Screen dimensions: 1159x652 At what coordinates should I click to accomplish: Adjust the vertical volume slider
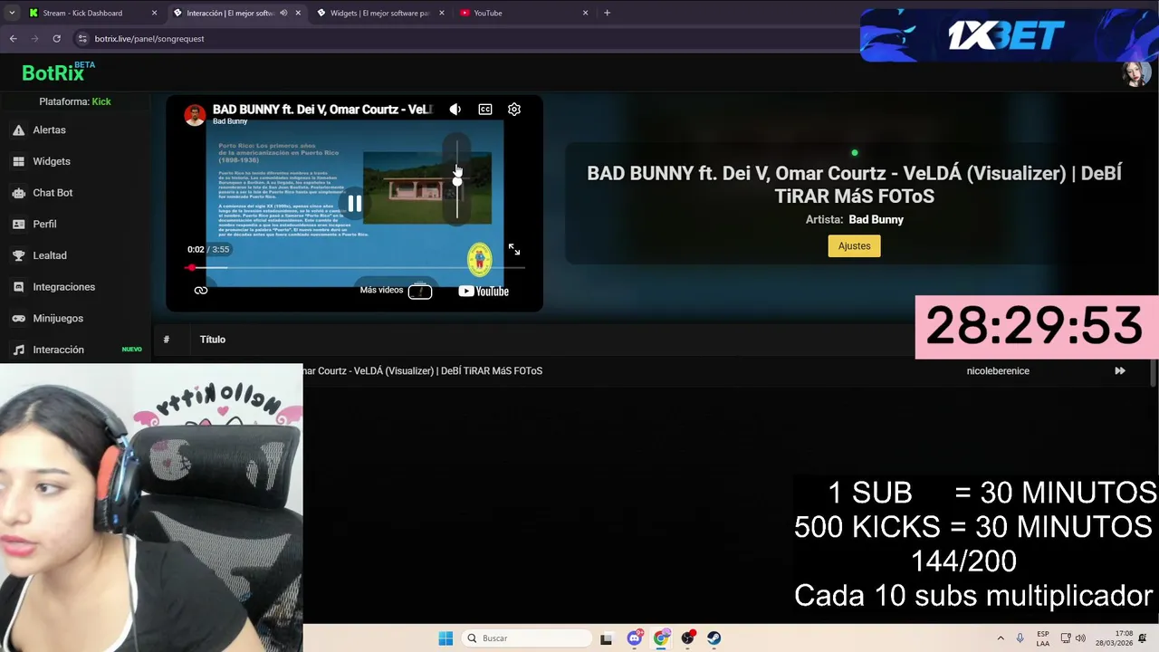click(457, 180)
